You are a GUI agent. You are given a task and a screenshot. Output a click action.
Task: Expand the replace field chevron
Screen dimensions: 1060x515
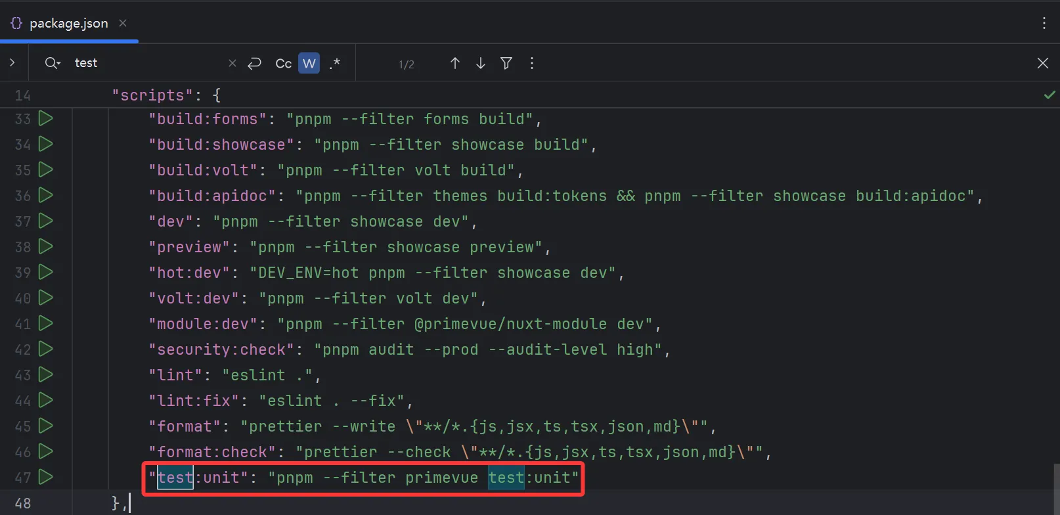click(12, 62)
